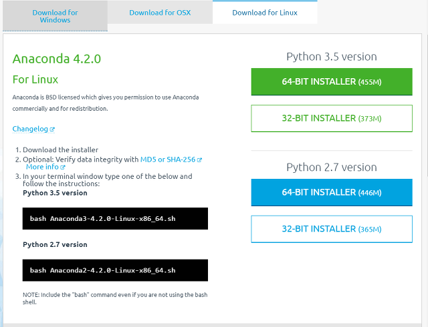
Task: Select the Download for Linux tab
Action: pos(265,13)
